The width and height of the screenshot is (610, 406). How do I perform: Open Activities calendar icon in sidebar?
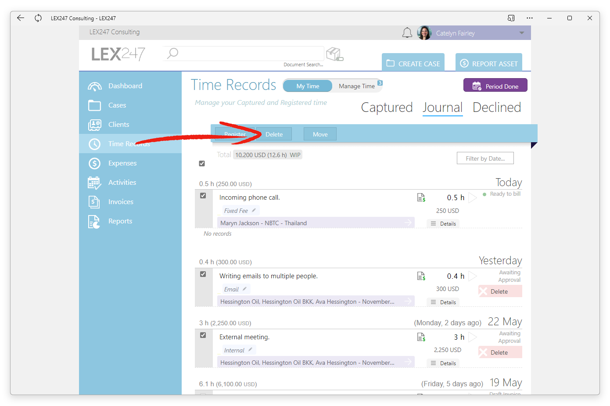click(x=94, y=183)
